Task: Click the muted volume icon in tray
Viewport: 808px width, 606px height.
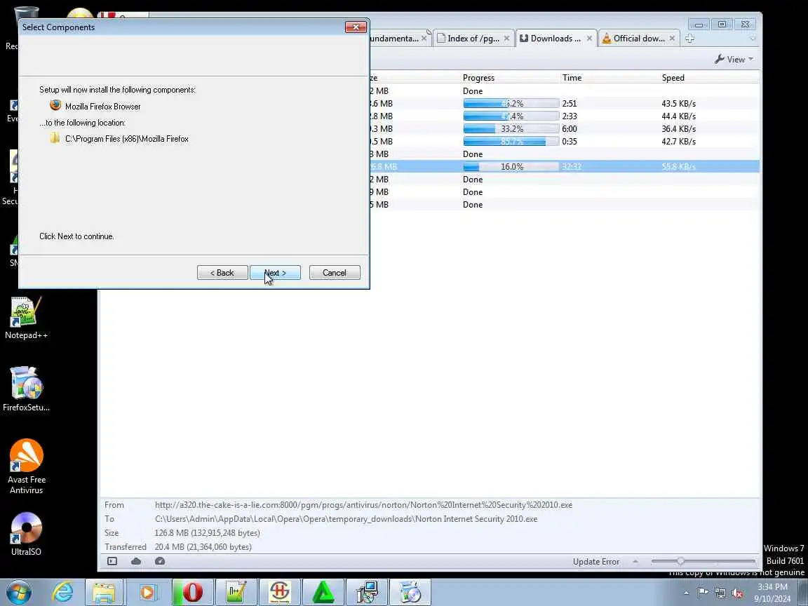Action: click(x=737, y=593)
